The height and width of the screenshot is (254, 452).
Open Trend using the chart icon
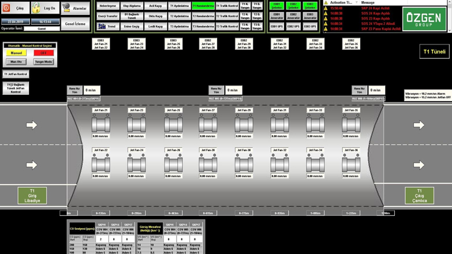pos(102,27)
